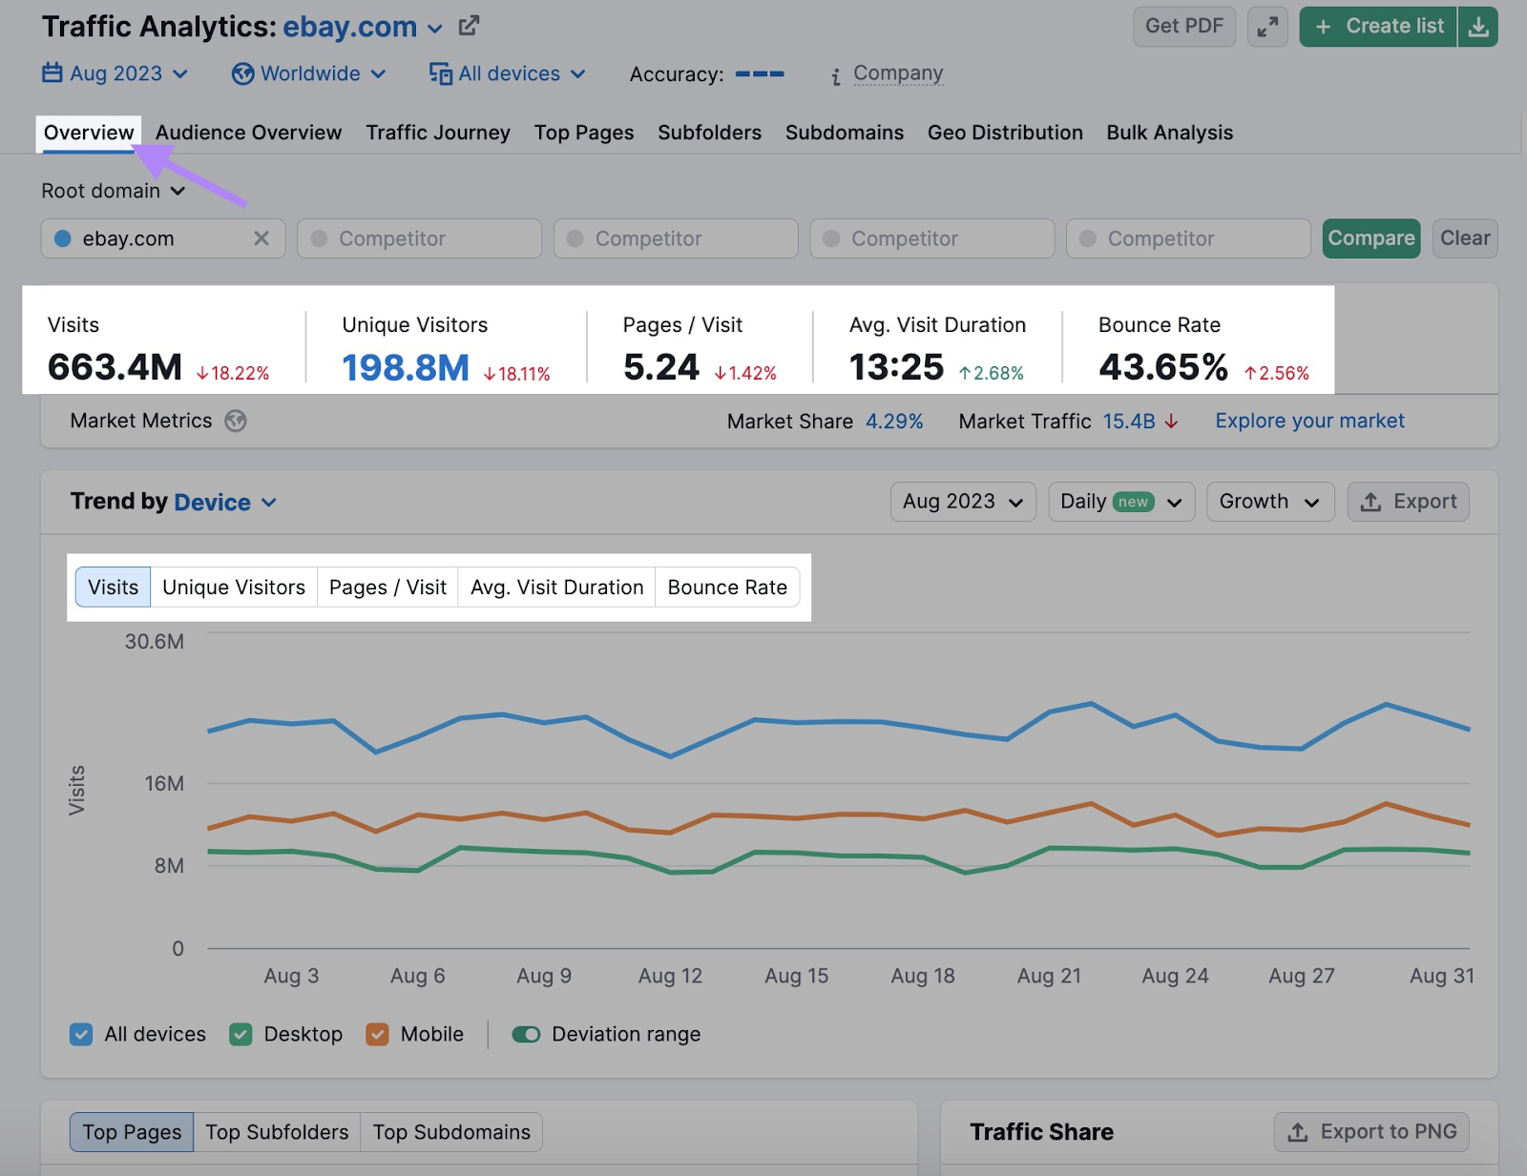Click the first Competitor input field
The width and height of the screenshot is (1527, 1176).
coord(418,238)
